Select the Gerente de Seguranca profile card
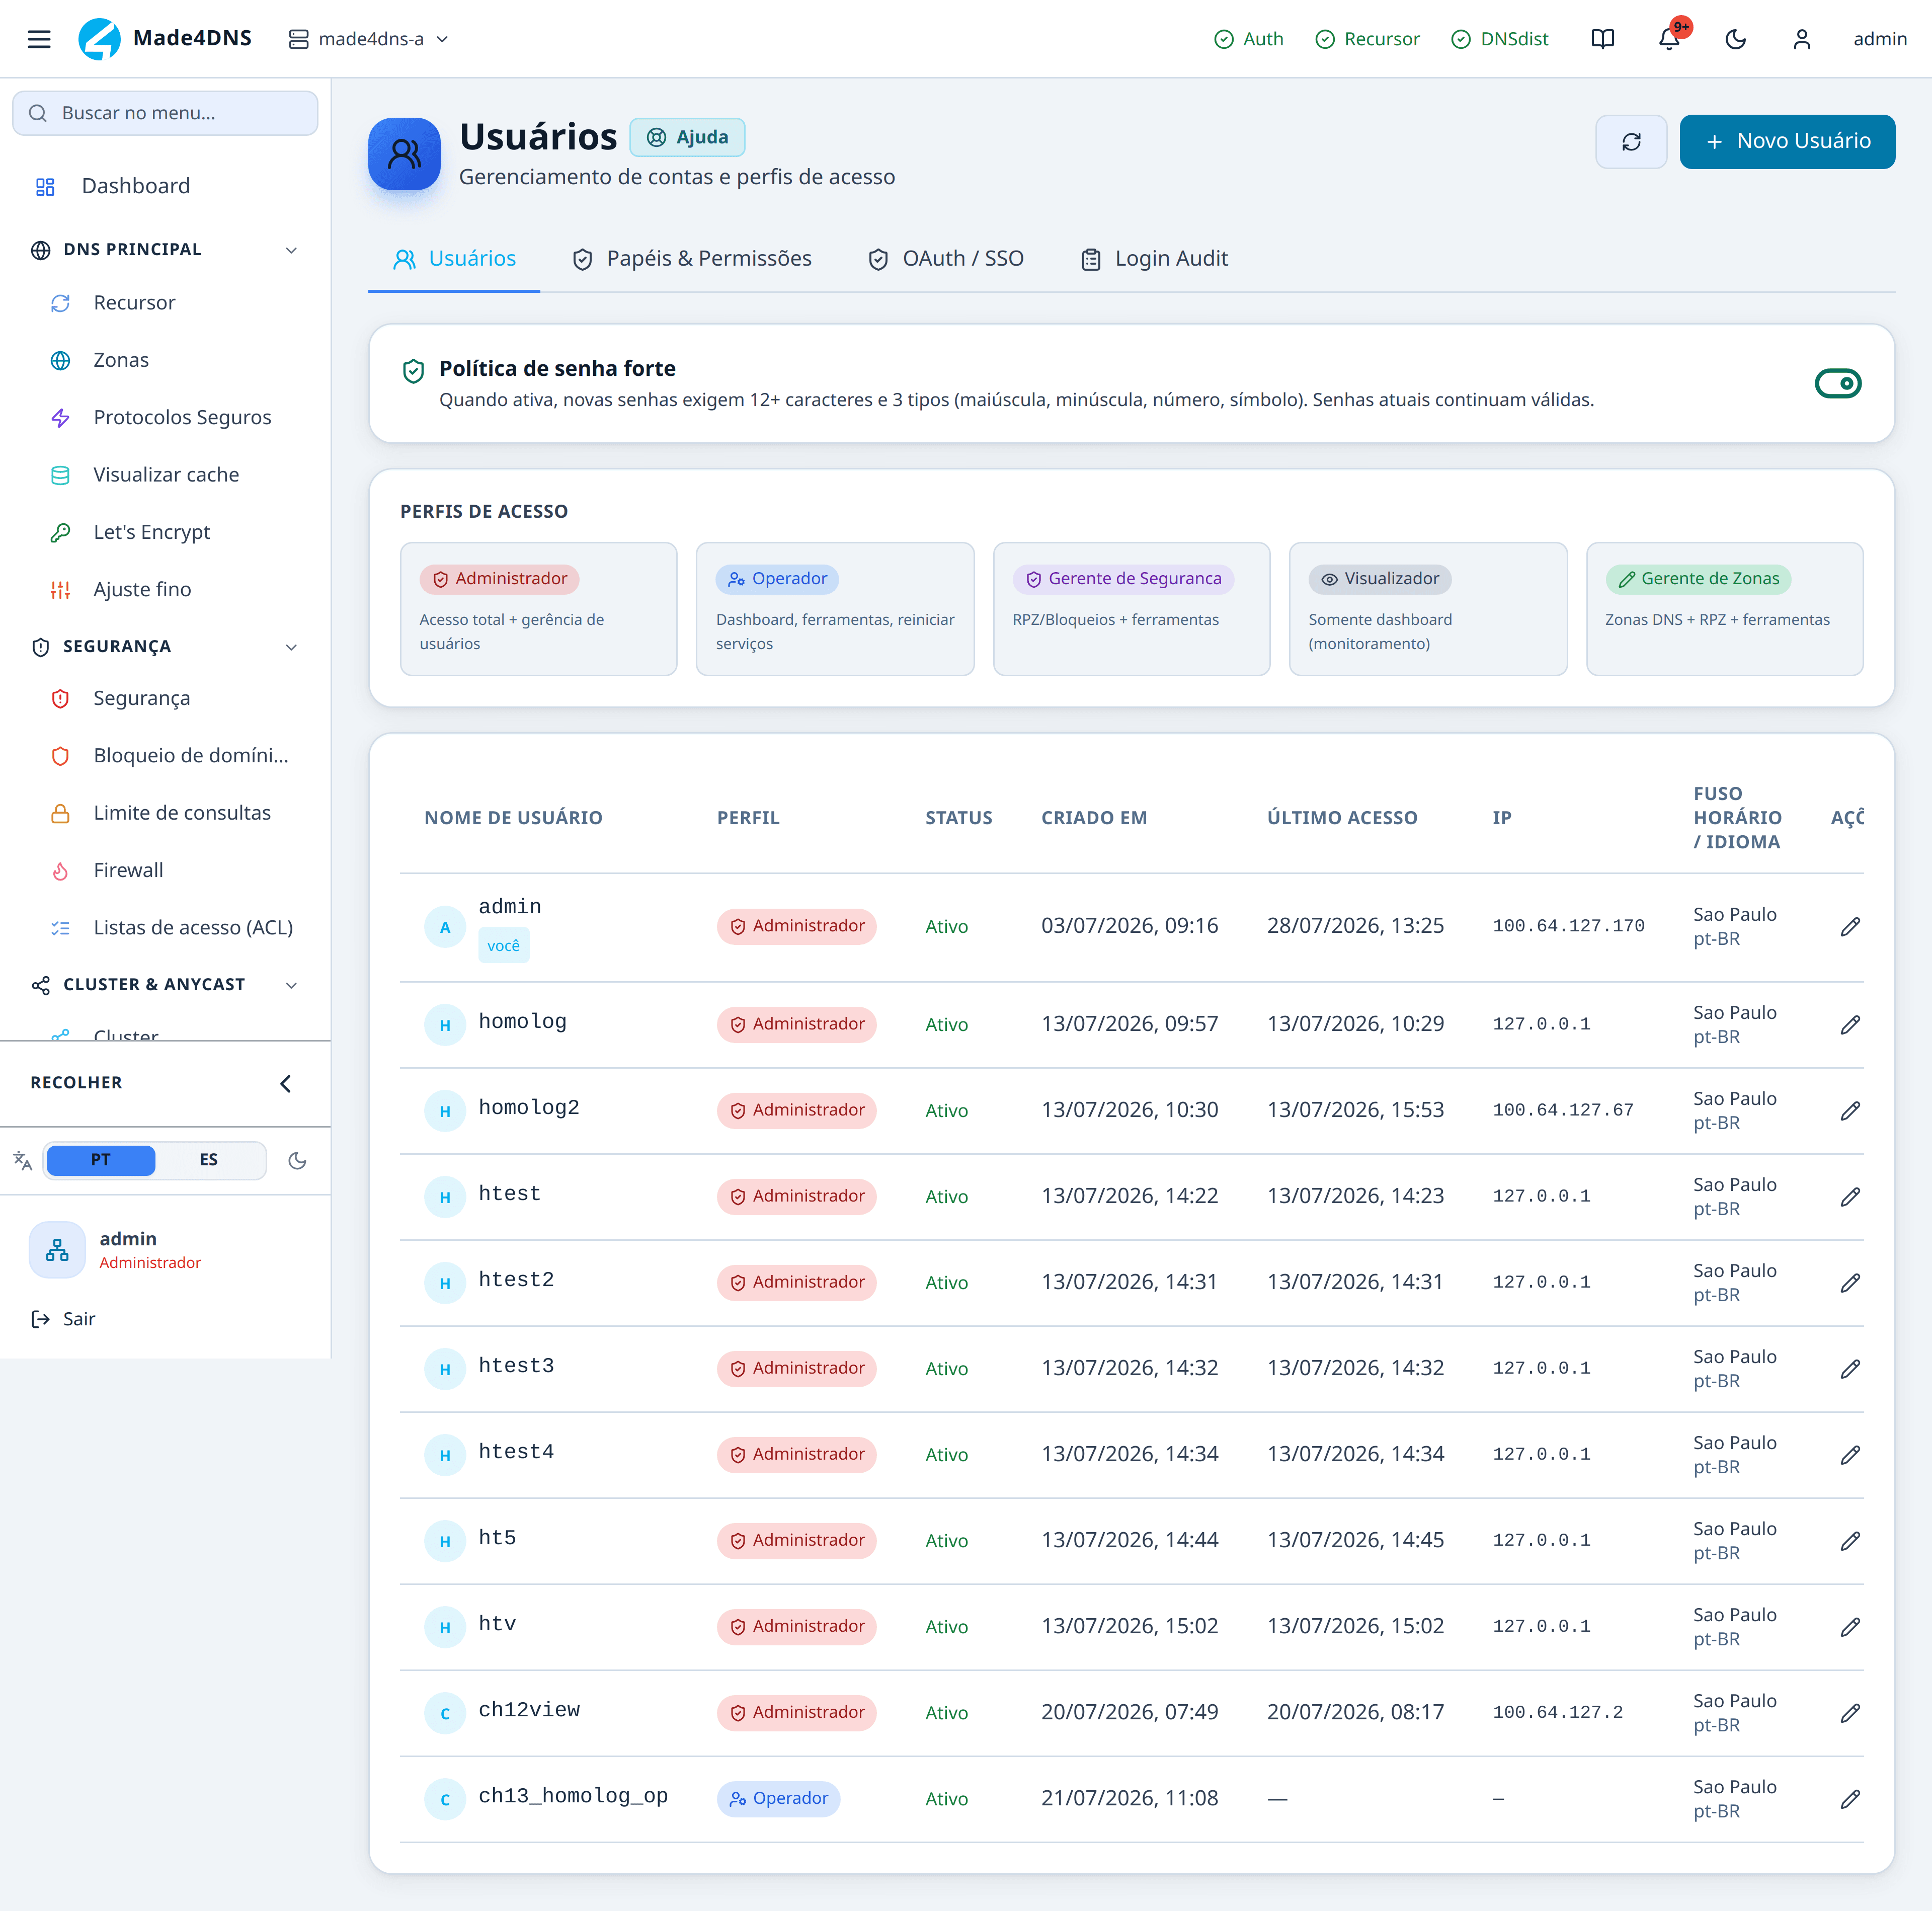The width and height of the screenshot is (1932, 1911). pyautogui.click(x=1131, y=609)
